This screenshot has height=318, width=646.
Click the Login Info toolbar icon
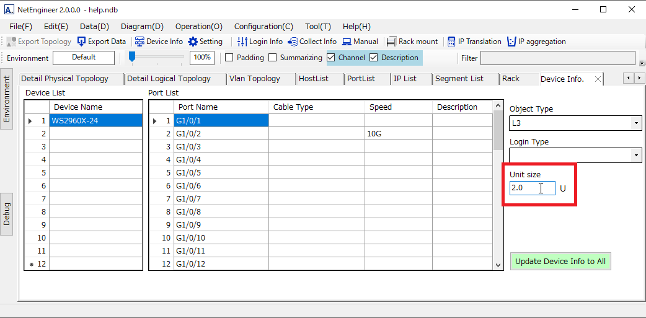tap(242, 42)
